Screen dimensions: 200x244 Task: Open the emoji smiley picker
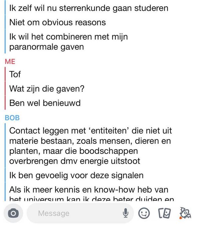coord(144,213)
